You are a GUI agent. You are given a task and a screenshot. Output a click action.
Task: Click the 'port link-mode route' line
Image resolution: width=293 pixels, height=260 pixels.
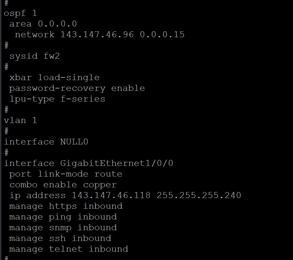[x=66, y=174]
